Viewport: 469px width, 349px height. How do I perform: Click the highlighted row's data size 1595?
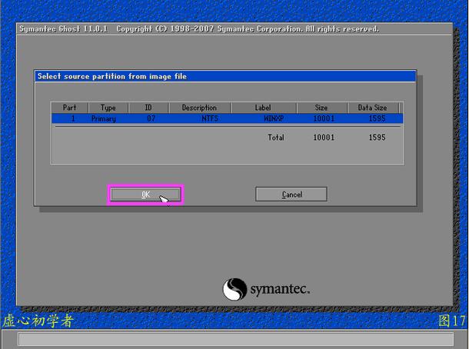[x=377, y=118]
